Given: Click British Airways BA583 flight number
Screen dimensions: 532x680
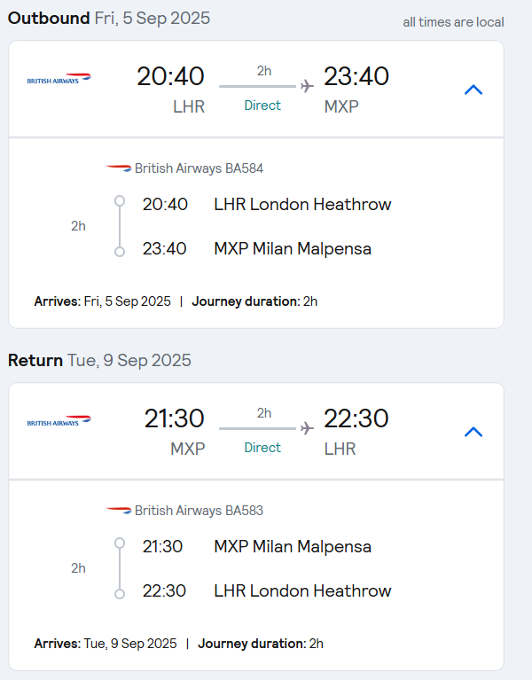Looking at the screenshot, I should coord(199,511).
